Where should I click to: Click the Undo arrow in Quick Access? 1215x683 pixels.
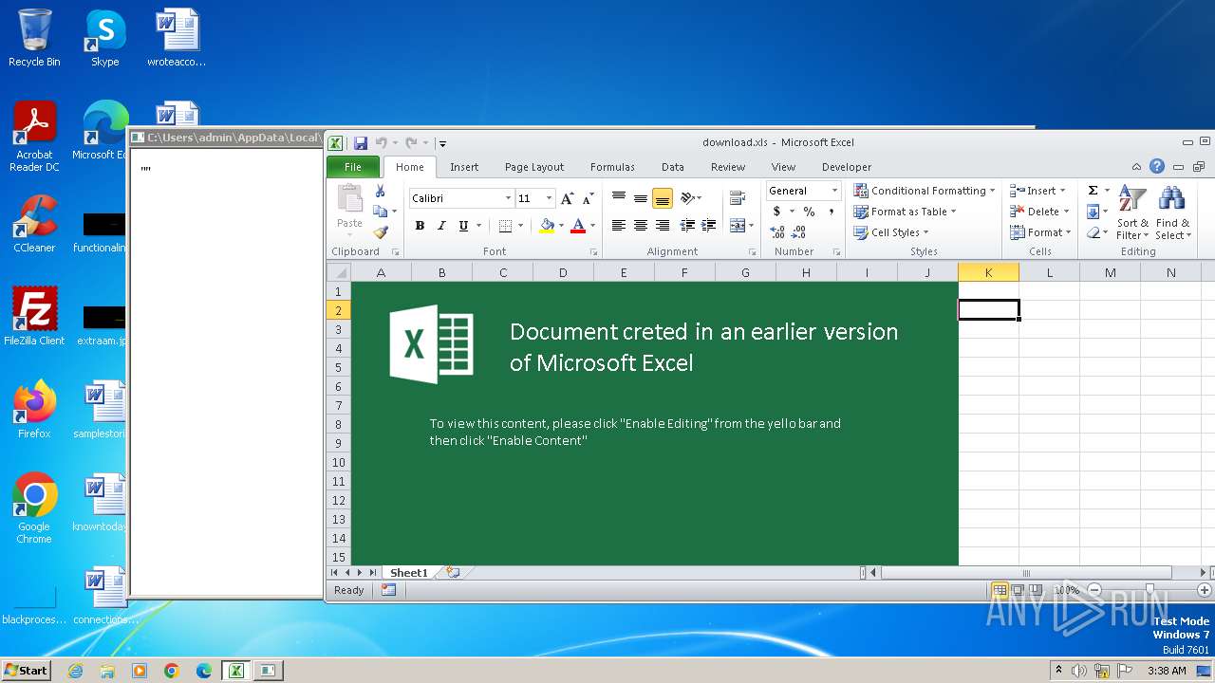(x=381, y=143)
